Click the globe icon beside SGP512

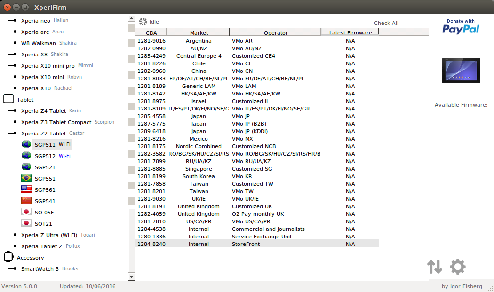pos(26,156)
